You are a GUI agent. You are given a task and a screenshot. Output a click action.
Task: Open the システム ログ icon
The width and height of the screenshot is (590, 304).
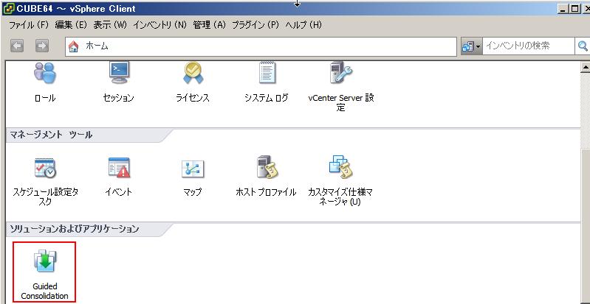click(x=267, y=73)
